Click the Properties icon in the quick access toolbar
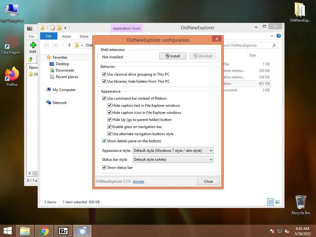Screen dimensions: 316x237 pyautogui.click(x=53, y=28)
